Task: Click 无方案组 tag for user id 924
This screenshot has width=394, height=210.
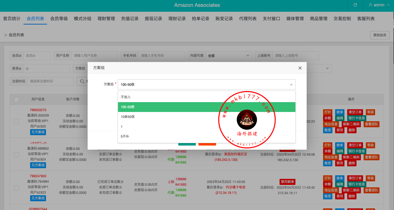Action: click(38, 165)
